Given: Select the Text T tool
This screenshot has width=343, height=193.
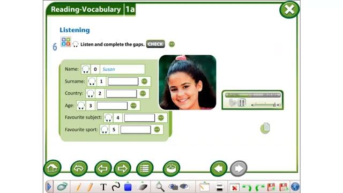Looking at the screenshot, I should pos(103,187).
